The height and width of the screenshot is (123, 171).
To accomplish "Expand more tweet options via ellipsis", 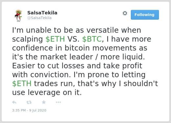I will tap(58, 102).
